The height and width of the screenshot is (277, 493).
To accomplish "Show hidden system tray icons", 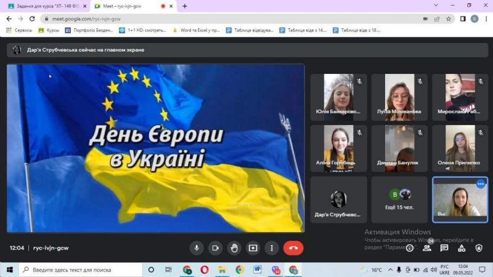I will (390, 270).
